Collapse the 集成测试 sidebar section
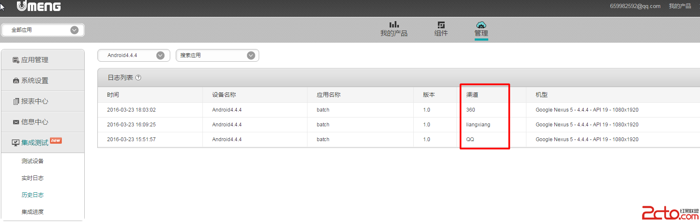The image size is (700, 224). [43, 143]
